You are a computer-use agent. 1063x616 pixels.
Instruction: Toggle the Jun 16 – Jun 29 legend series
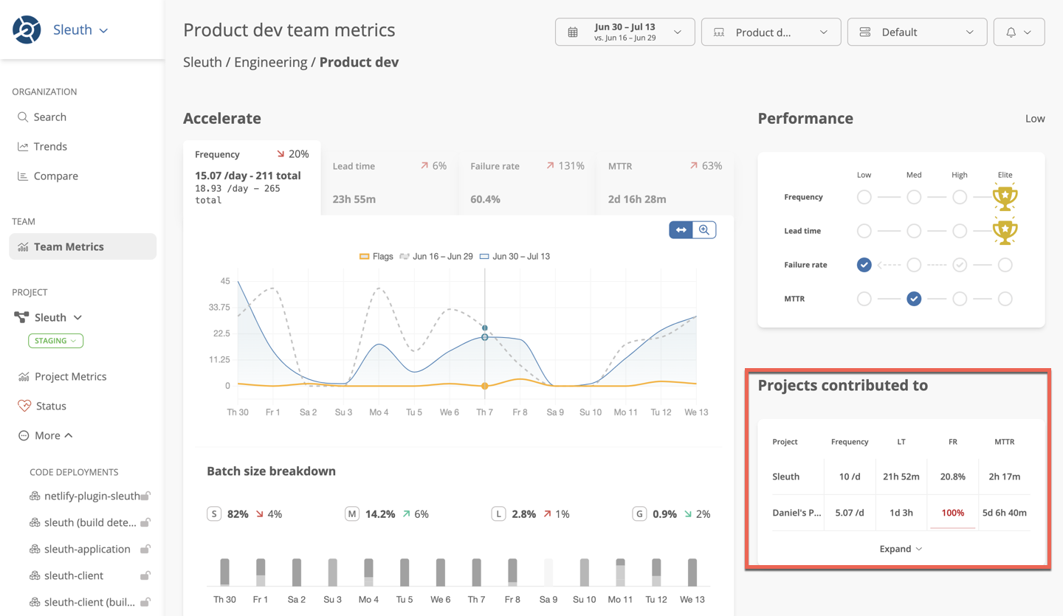[x=436, y=257]
